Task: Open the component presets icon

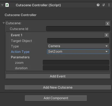Action: pos(104,5)
